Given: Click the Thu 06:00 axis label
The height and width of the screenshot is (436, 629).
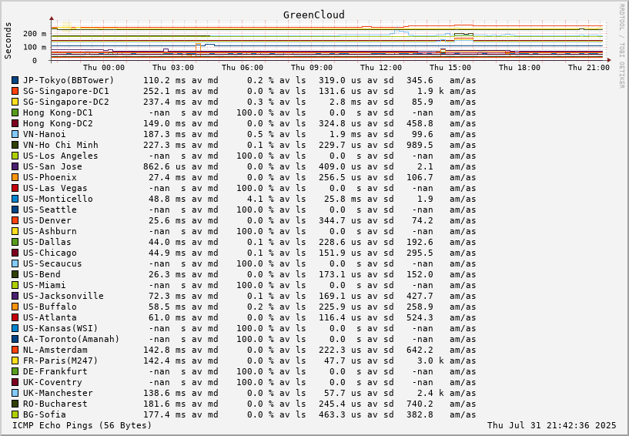Looking at the screenshot, I should (x=243, y=68).
